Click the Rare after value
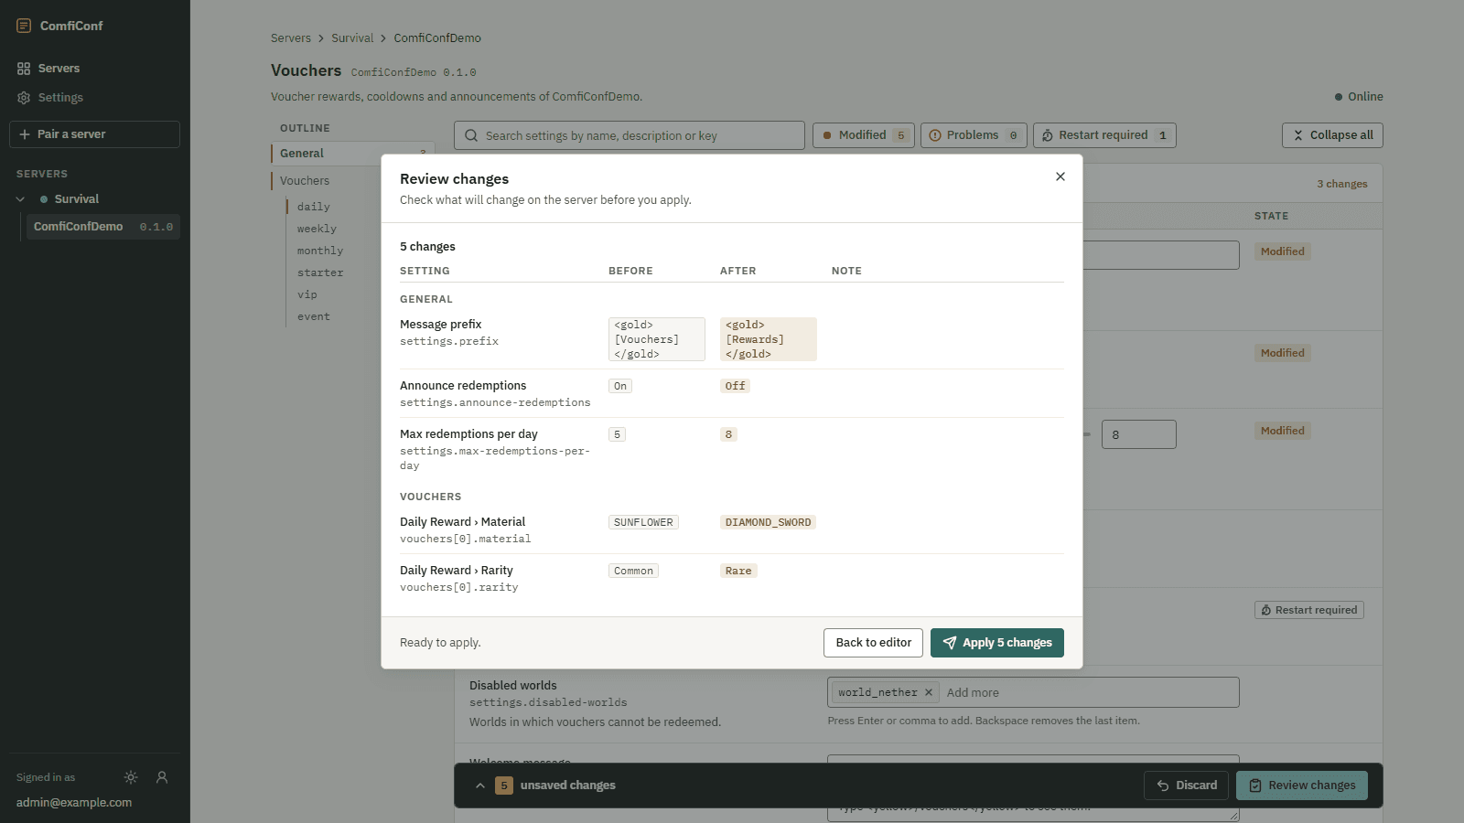Screen dimensions: 1464x823 click(738, 571)
